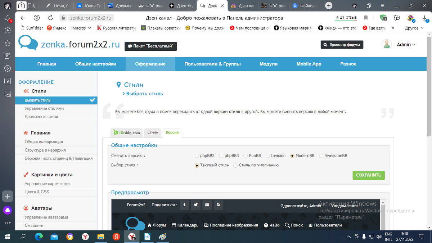Click the Yandex home button in toolbar
Viewport: 432px width, 243px height.
[36, 18]
